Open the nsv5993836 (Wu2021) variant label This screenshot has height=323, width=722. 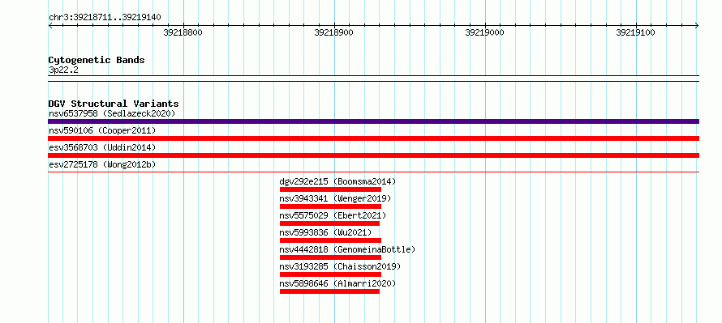325,232
